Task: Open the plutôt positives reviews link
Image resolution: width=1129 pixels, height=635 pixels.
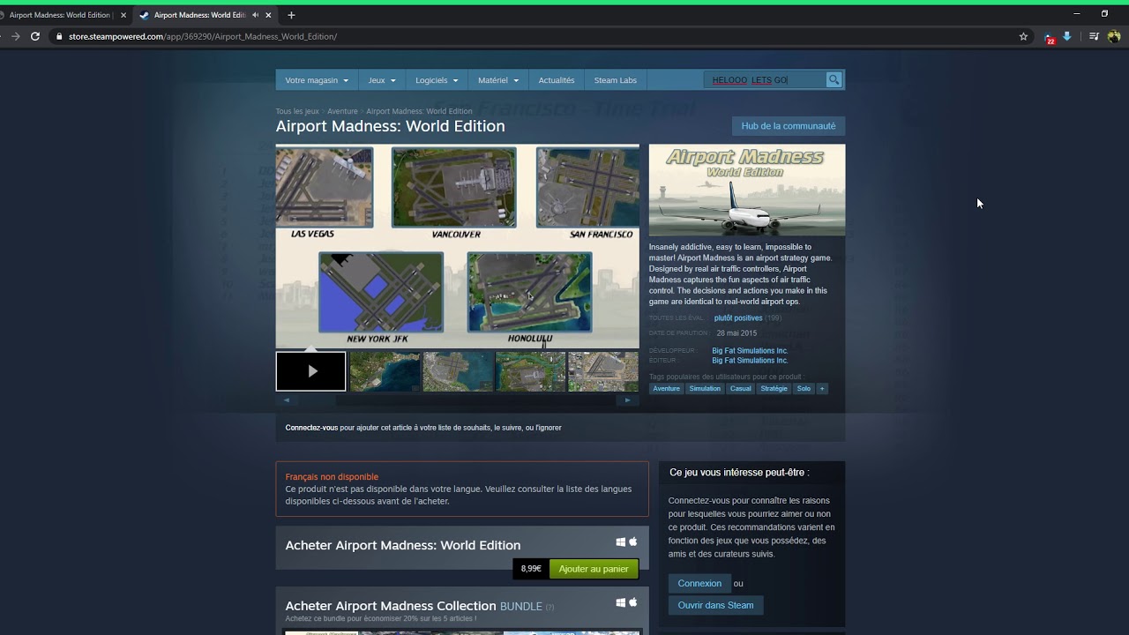Action: [x=738, y=318]
